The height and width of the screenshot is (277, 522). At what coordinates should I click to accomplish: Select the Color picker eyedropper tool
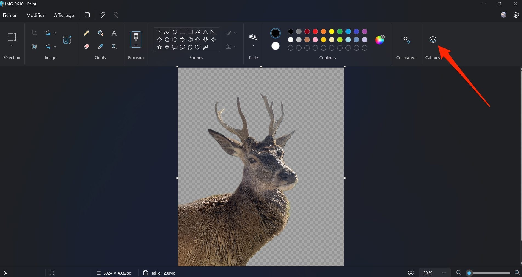tap(100, 47)
